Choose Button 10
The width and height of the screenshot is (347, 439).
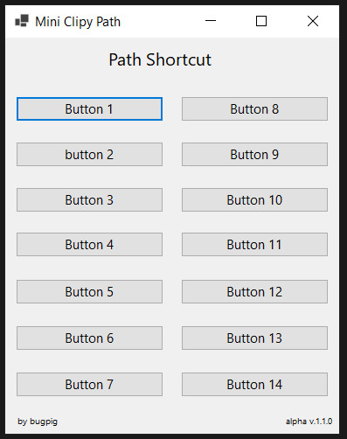click(x=254, y=200)
